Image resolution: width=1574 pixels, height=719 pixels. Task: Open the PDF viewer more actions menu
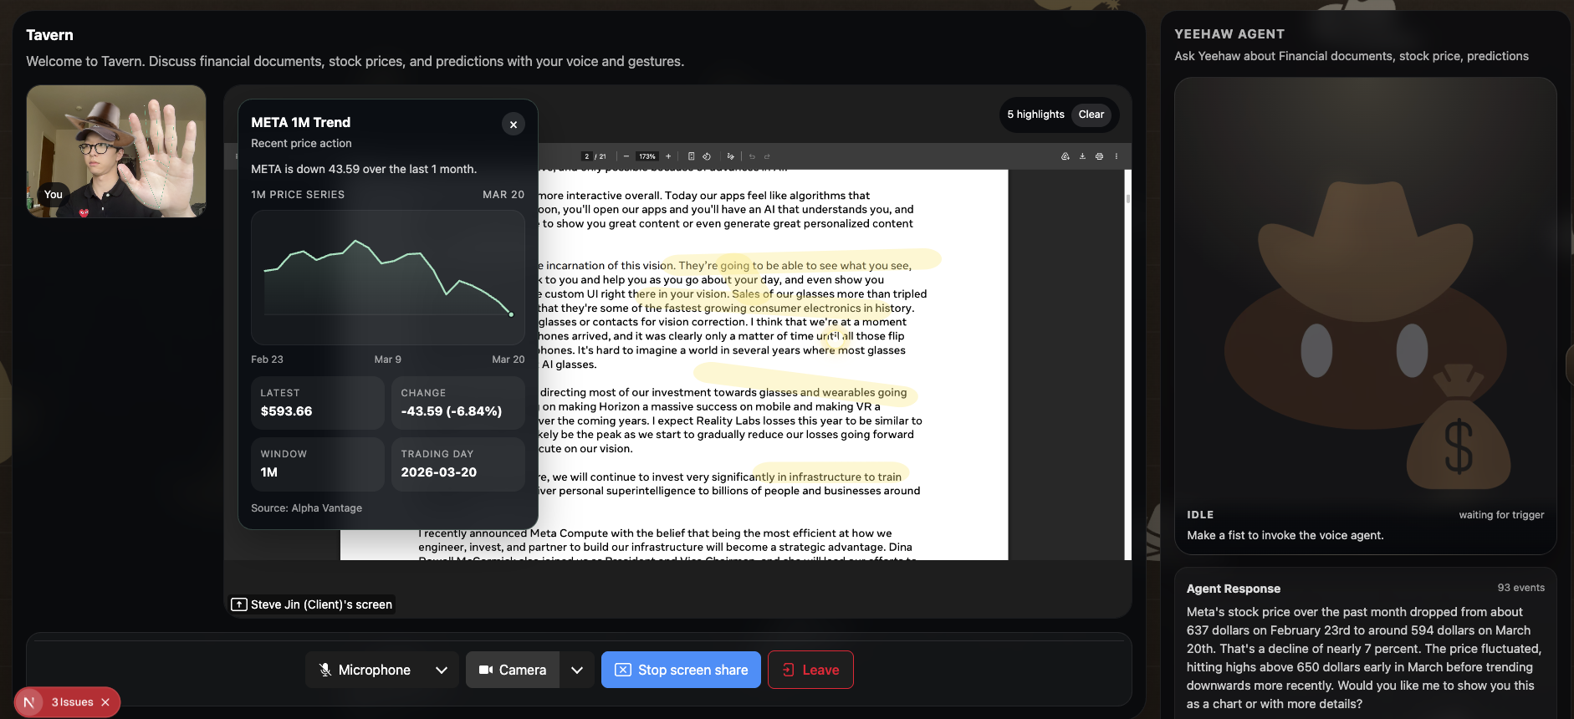coord(1116,156)
